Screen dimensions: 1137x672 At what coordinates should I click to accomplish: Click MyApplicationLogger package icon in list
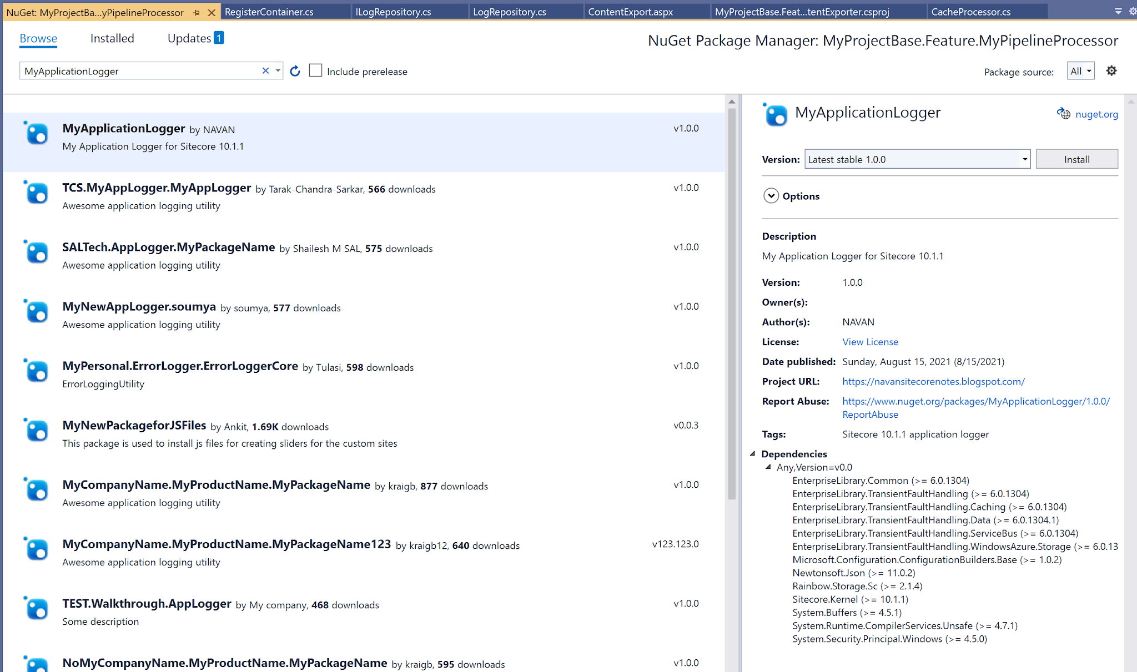[x=37, y=133]
